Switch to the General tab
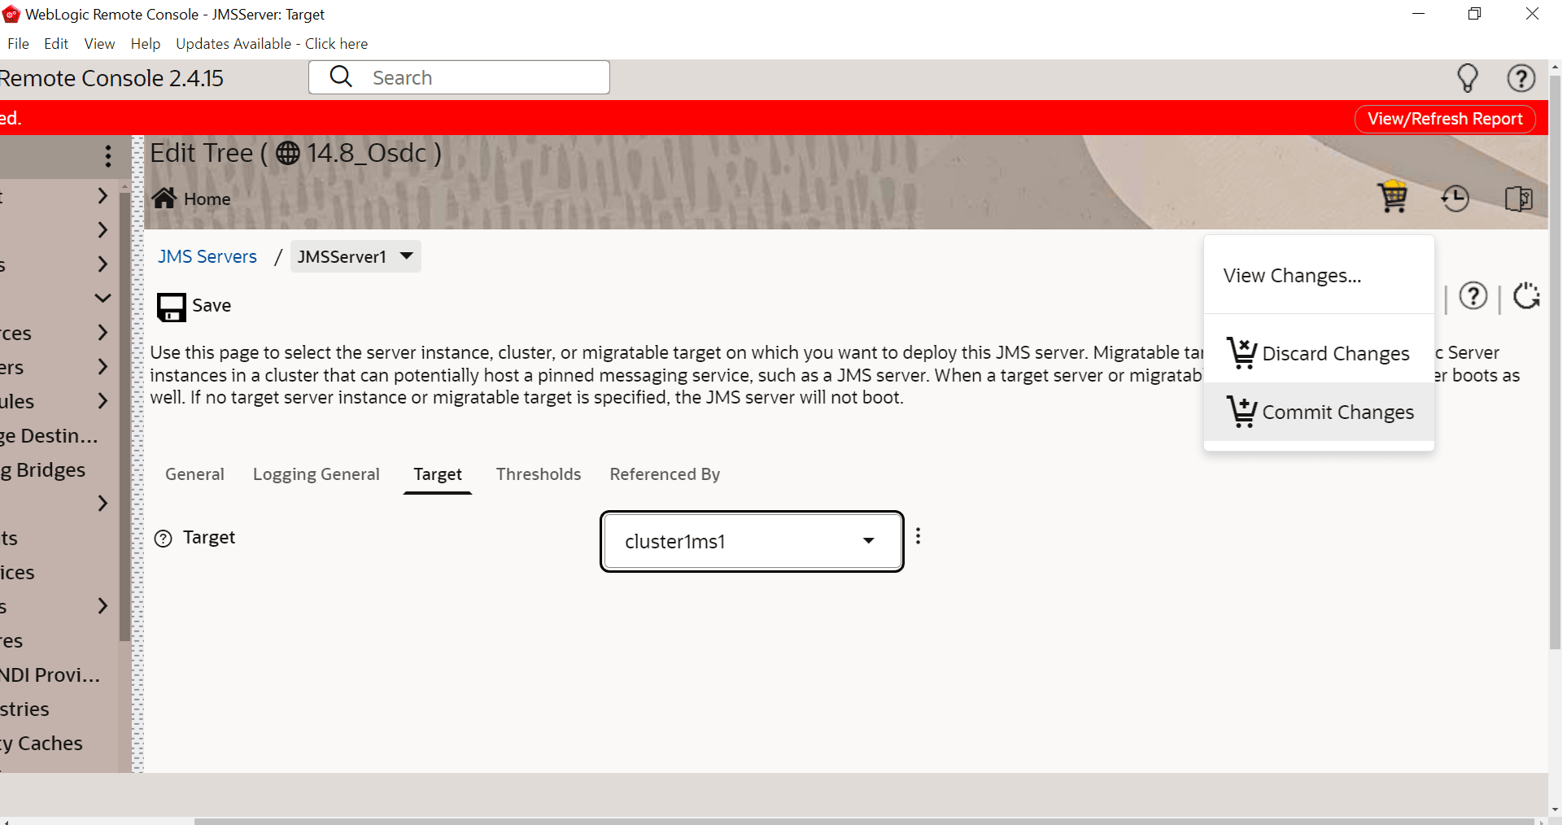Viewport: 1562px width, 825px height. click(194, 474)
